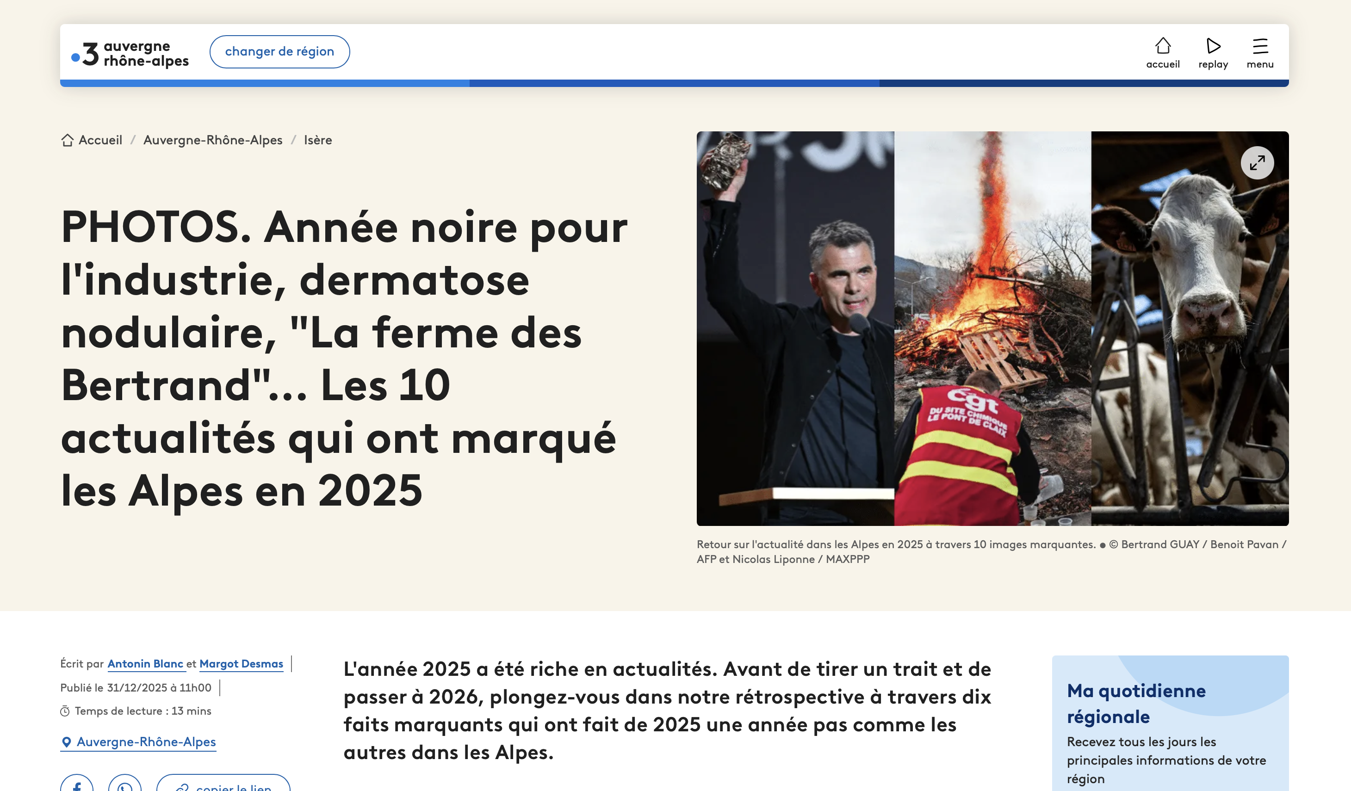Open the hamburger menu

[x=1259, y=47]
